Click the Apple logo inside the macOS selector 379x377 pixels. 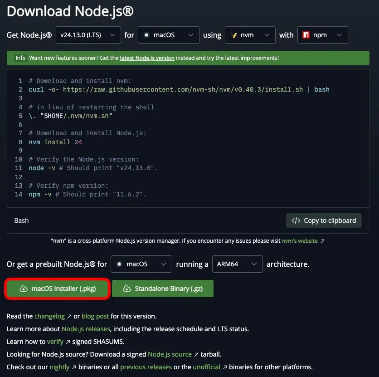[x=147, y=35]
